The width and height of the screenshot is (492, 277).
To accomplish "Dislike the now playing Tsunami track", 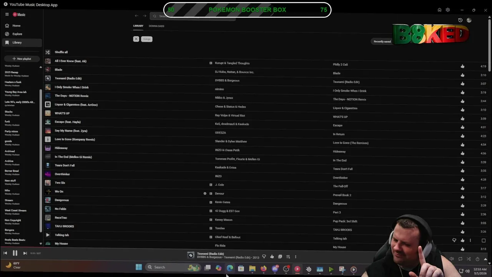I will pyautogui.click(x=264, y=257).
